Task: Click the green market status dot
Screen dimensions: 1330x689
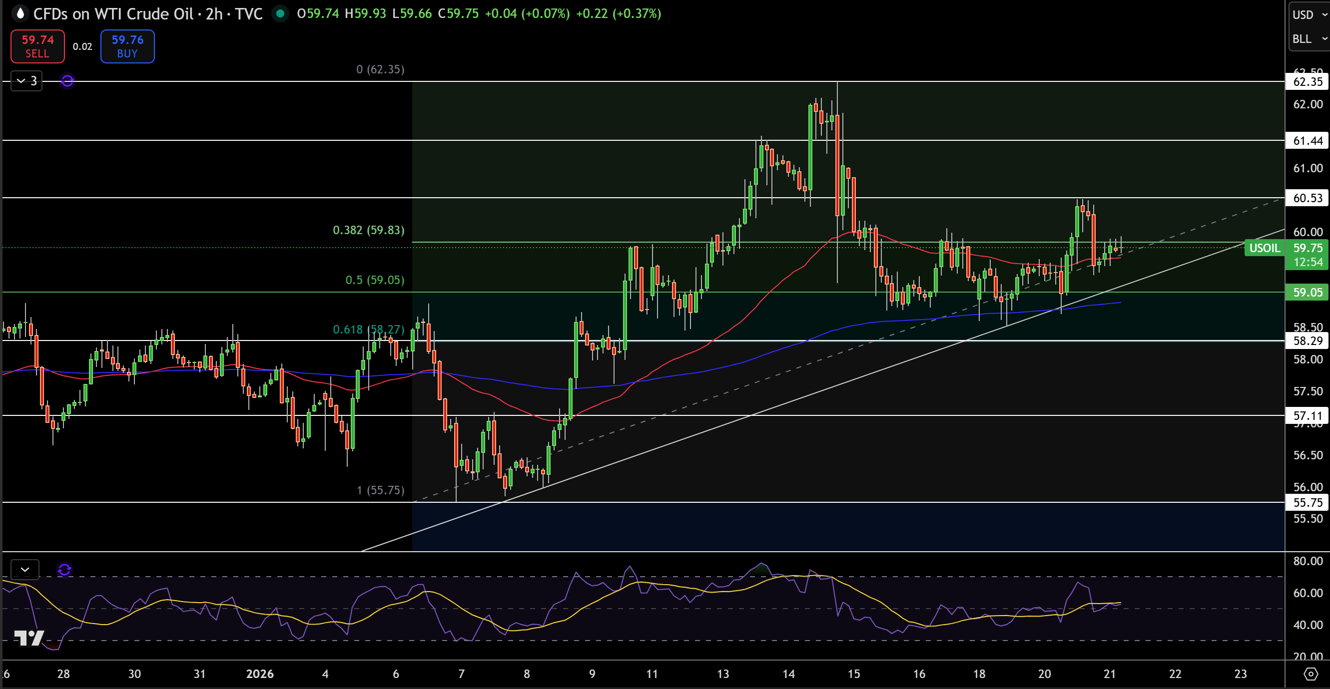Action: (280, 13)
